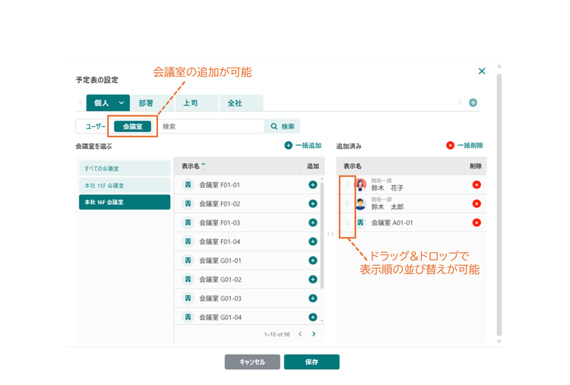
Task: Switch to the ユーザー toggle option
Action: click(x=95, y=126)
